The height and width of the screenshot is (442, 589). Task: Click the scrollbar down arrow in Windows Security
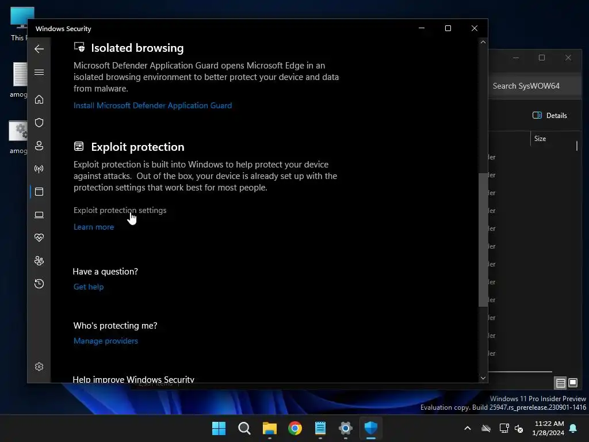coord(483,378)
